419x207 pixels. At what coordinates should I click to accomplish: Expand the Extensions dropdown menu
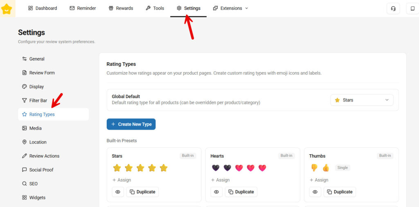coord(230,8)
